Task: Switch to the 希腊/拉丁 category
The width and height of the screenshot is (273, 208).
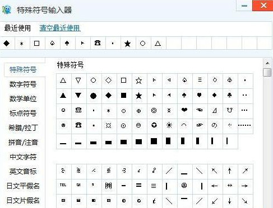Action: pyautogui.click(x=23, y=128)
